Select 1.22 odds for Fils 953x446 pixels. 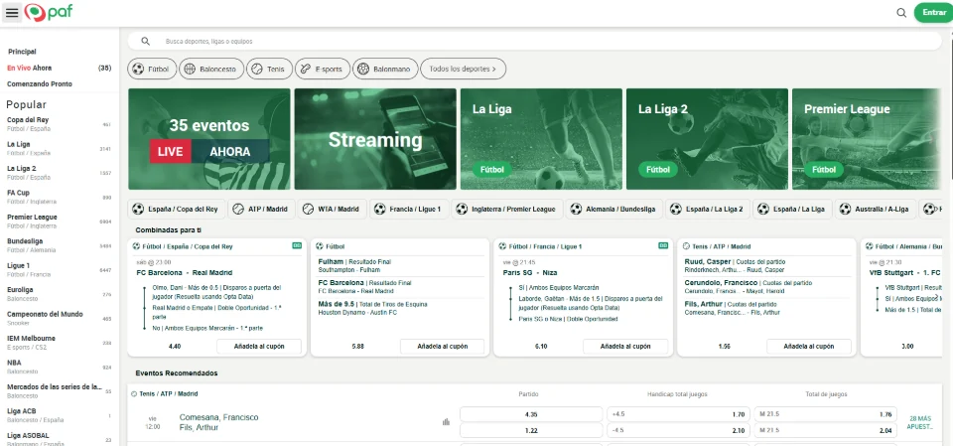click(531, 430)
